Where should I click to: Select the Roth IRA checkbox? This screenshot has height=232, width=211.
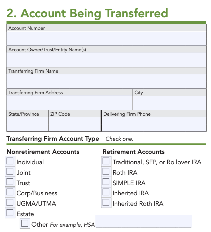(x=106, y=171)
